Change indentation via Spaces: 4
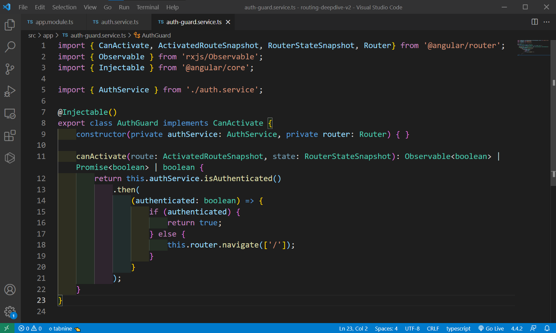Viewport: 556px width, 333px height. (386, 328)
